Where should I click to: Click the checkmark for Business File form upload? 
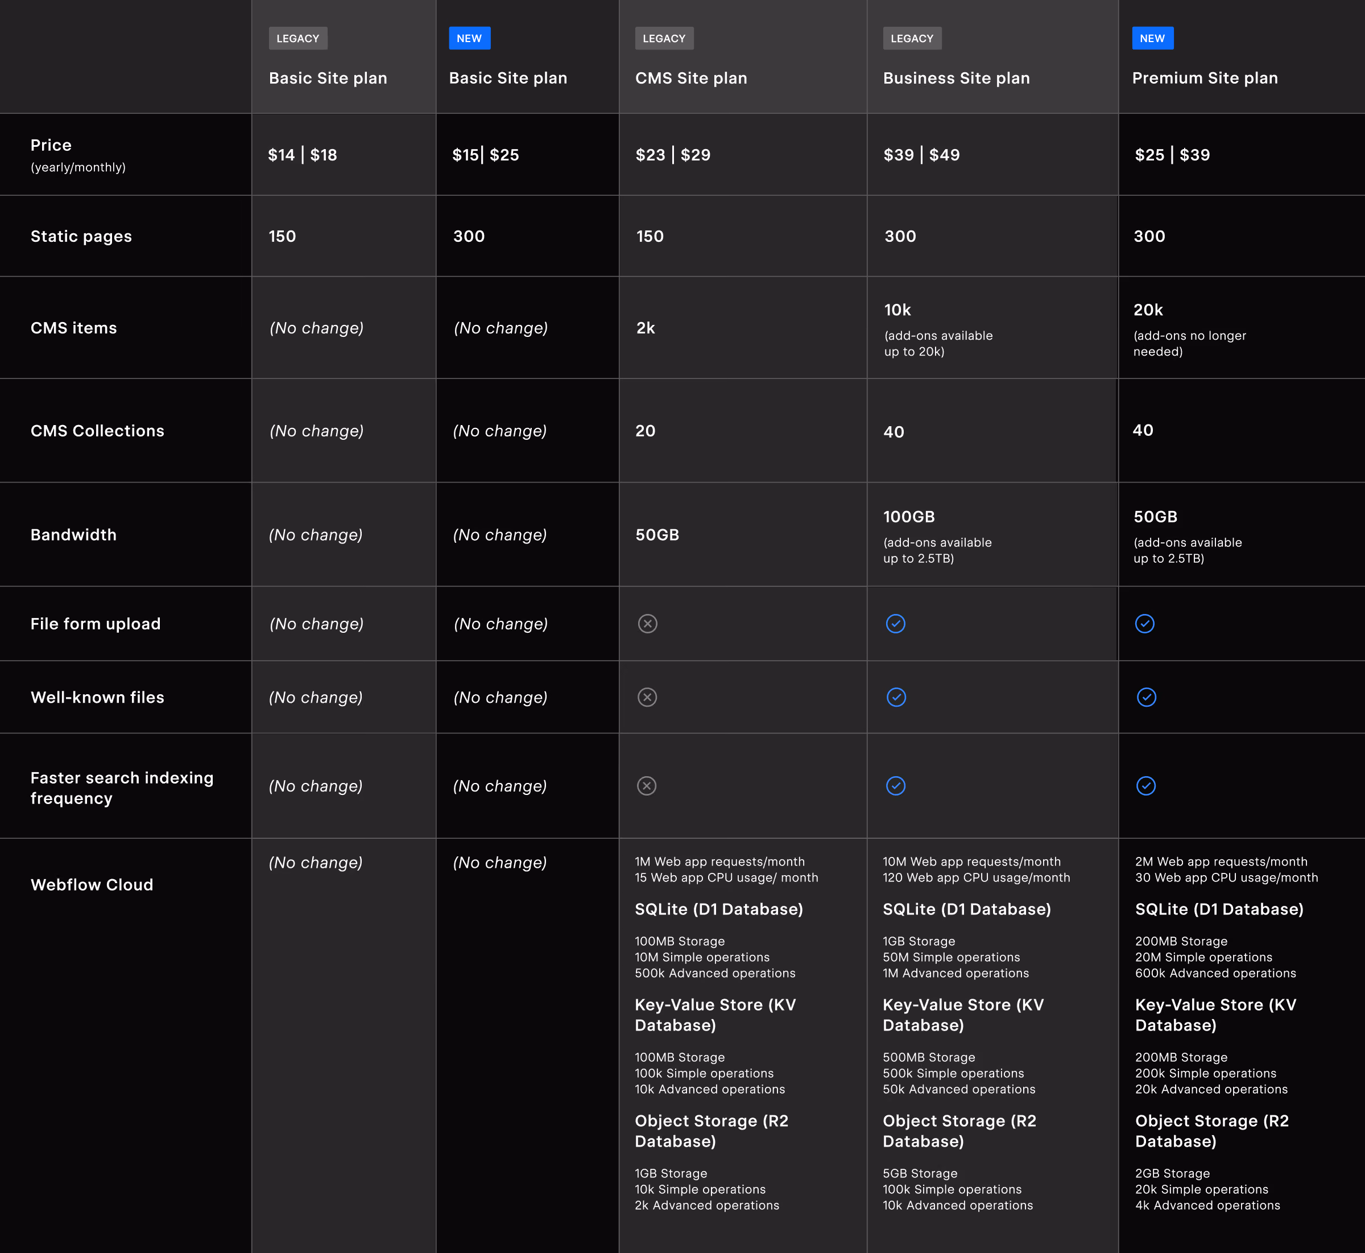click(895, 624)
